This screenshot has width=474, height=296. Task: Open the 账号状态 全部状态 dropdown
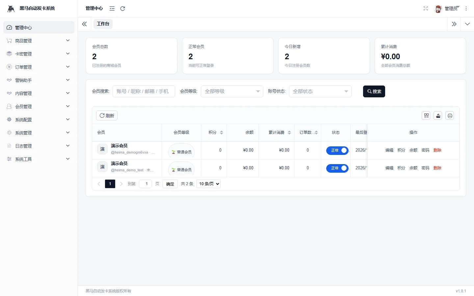[x=320, y=91]
